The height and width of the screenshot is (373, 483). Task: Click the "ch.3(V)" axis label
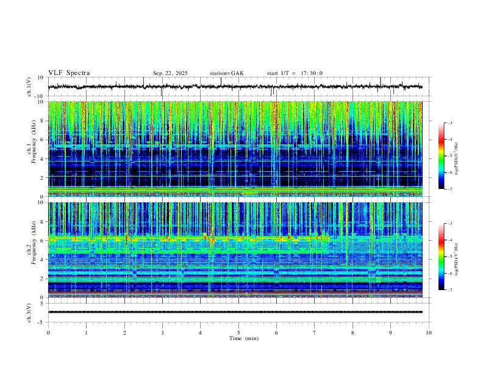29,313
